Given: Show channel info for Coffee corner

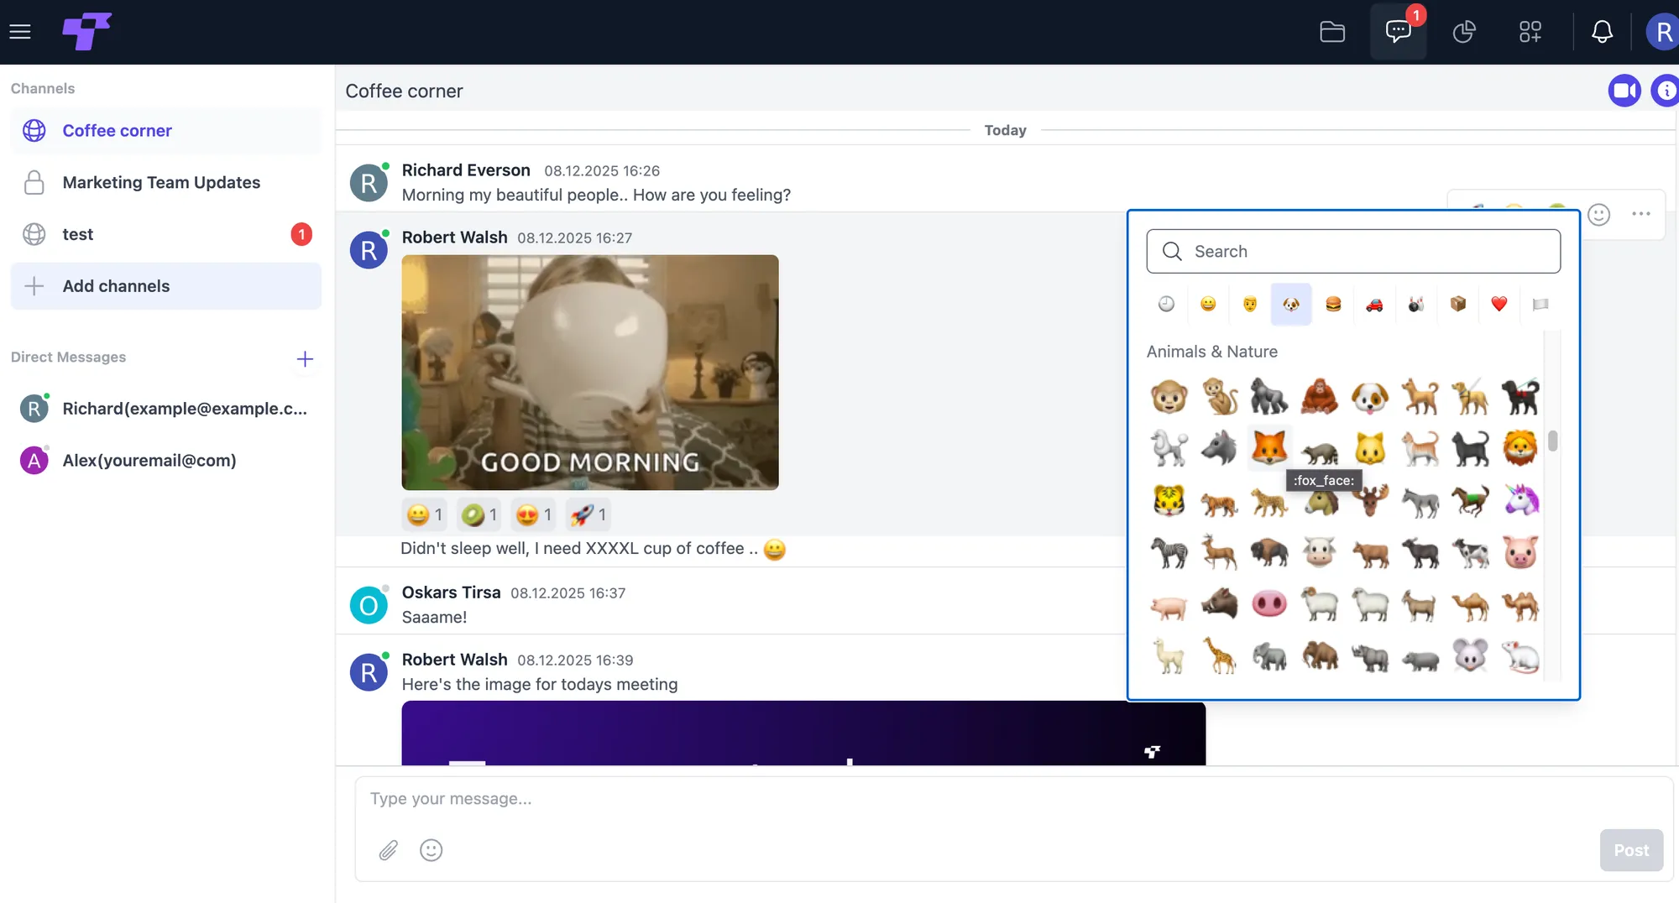Looking at the screenshot, I should point(1666,91).
